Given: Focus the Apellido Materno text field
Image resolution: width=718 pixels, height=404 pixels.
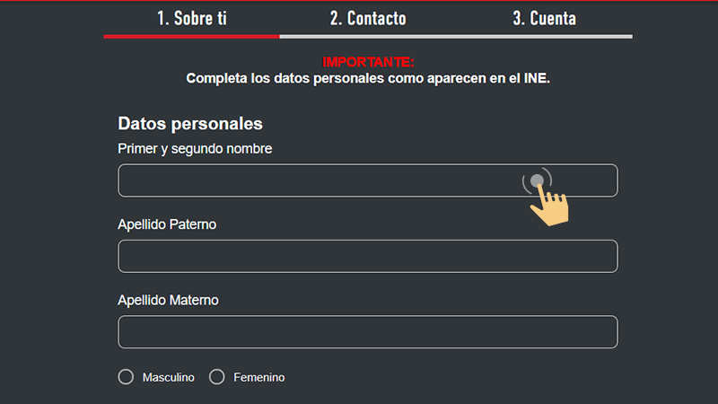Looking at the screenshot, I should (367, 332).
